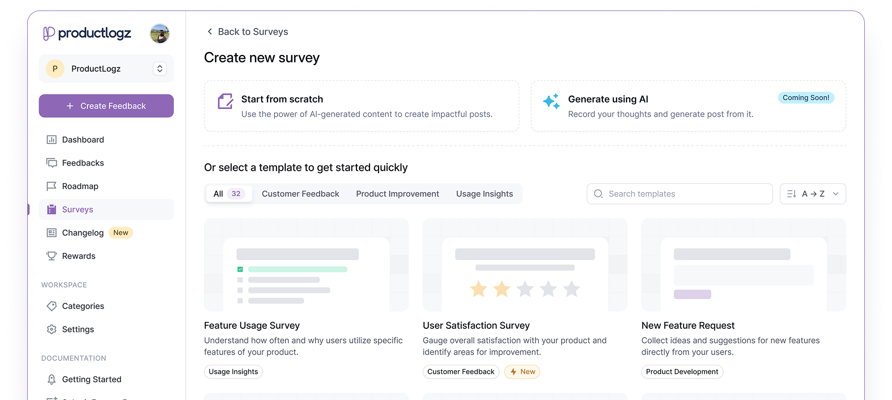Open the A → Z sort dropdown

pos(813,194)
